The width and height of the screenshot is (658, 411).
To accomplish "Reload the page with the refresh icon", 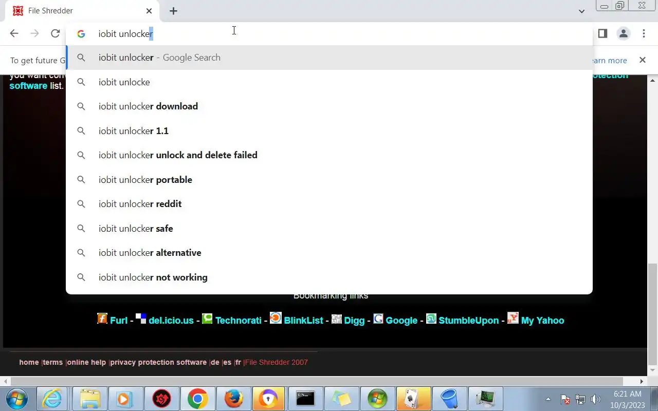I will (55, 34).
